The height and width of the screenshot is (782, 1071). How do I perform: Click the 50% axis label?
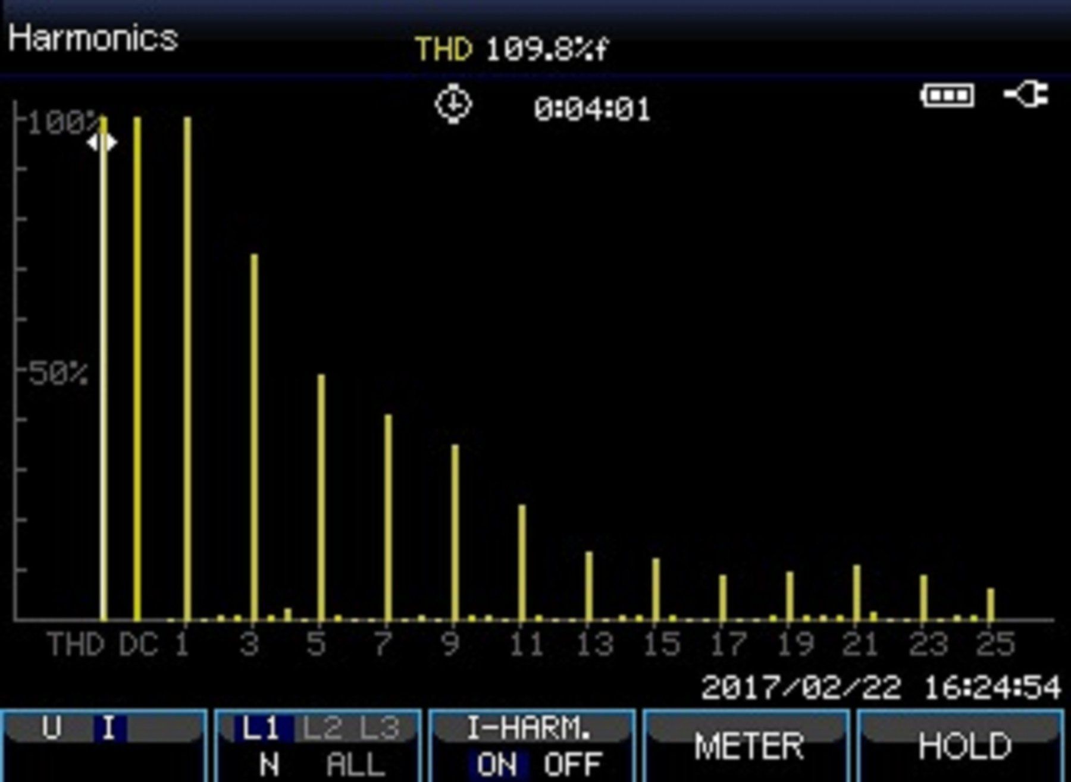point(58,374)
